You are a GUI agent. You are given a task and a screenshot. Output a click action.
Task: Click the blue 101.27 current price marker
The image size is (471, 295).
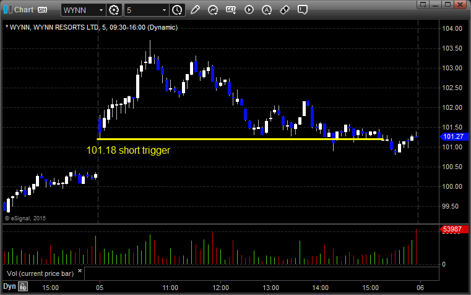point(454,136)
